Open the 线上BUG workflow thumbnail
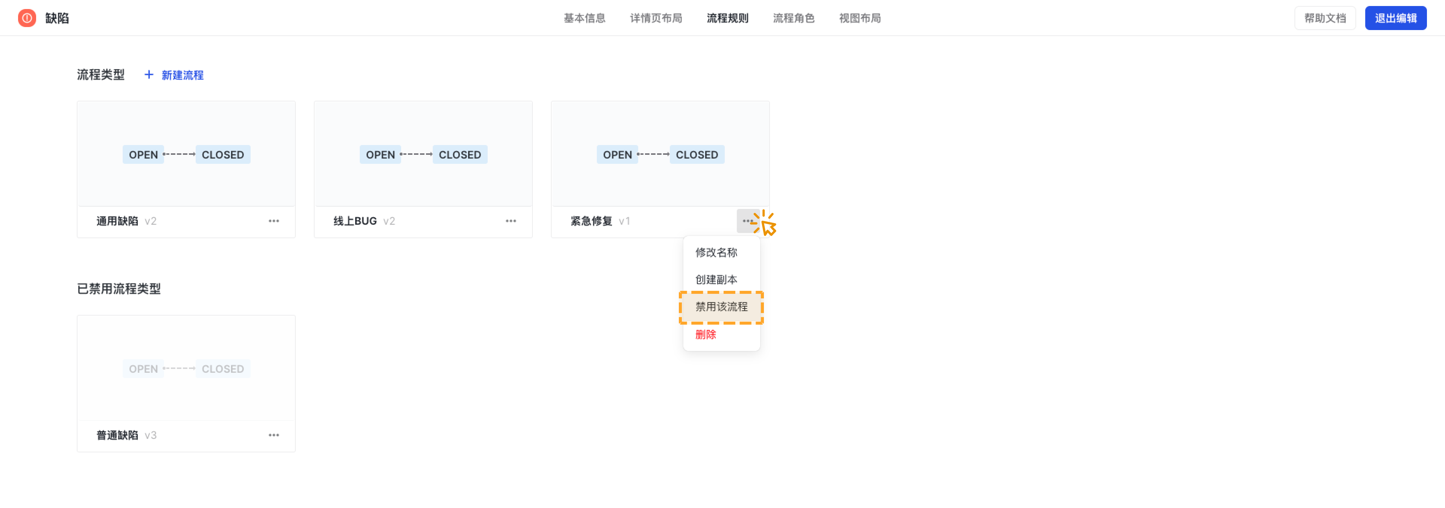 (x=423, y=154)
